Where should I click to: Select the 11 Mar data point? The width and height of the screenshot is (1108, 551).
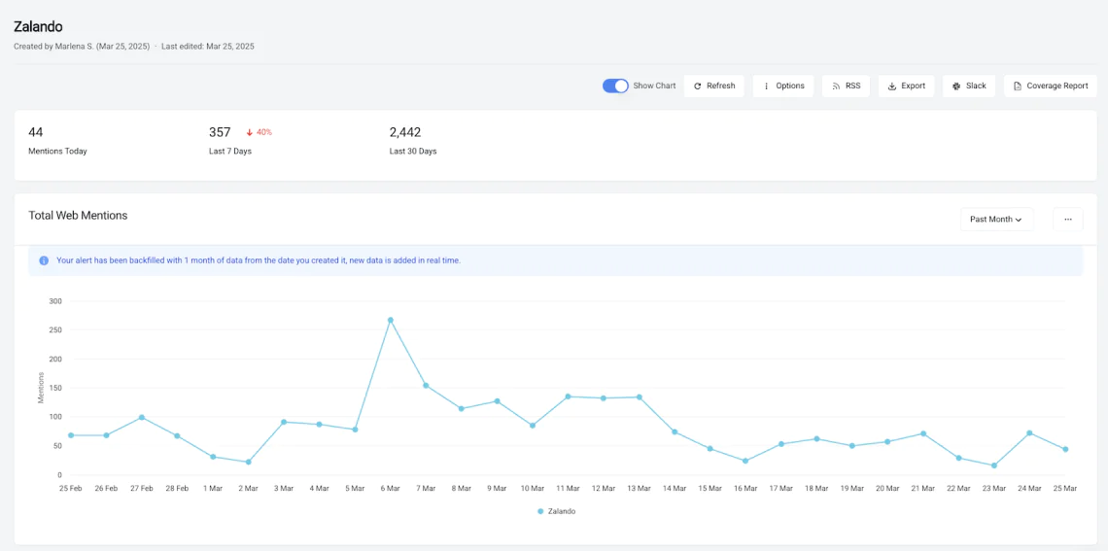tap(568, 396)
